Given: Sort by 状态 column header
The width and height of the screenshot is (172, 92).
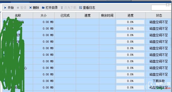Looking at the screenshot, I should tap(159, 15).
